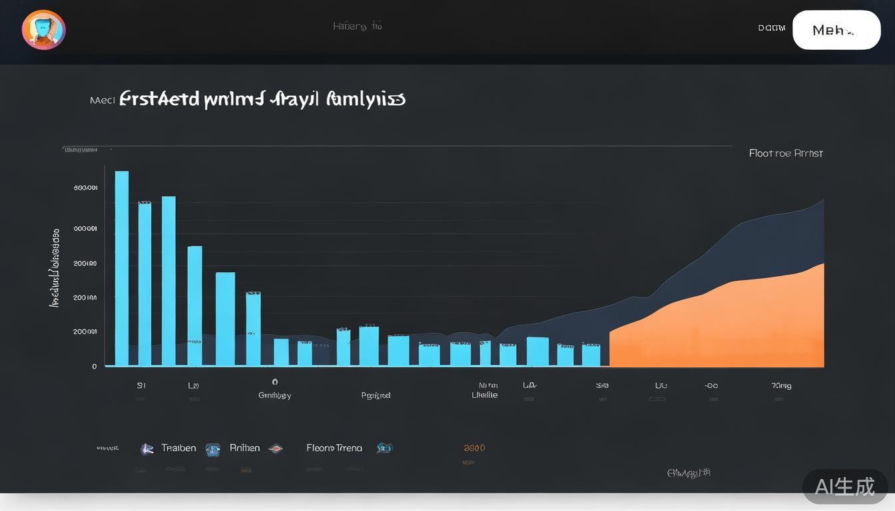The image size is (895, 511).
Task: Click the diamond icon after Rnithen label
Action: [x=276, y=448]
